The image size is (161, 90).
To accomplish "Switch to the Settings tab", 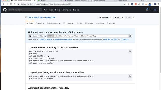I will click(x=111, y=23).
